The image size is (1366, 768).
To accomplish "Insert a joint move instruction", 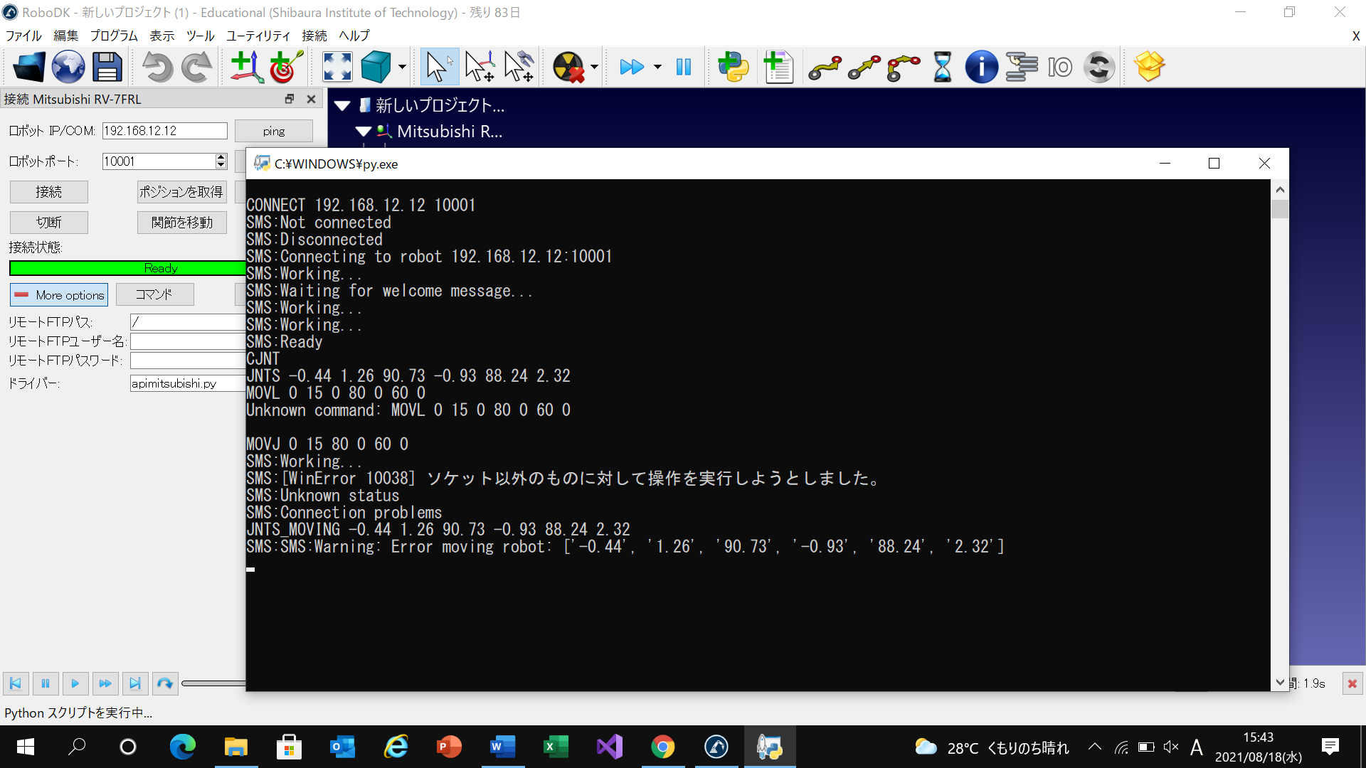I will click(x=825, y=68).
